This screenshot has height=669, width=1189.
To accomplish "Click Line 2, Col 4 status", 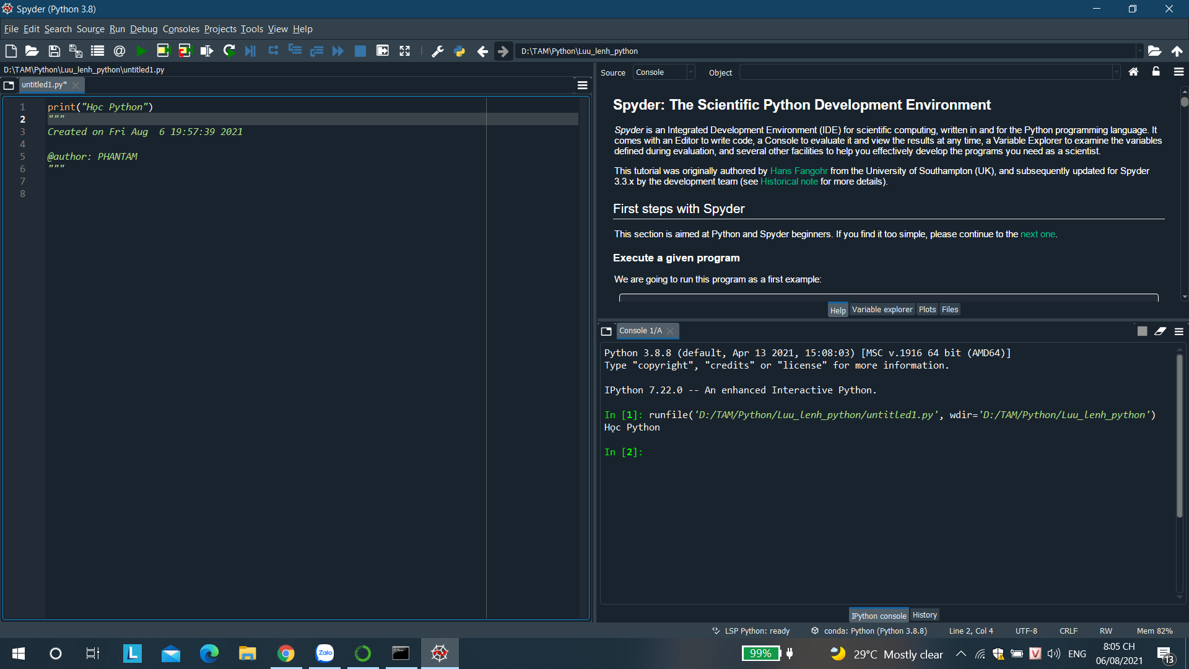I will (x=970, y=631).
